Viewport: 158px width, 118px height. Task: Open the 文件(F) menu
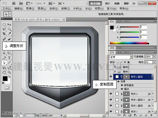tap(7, 9)
